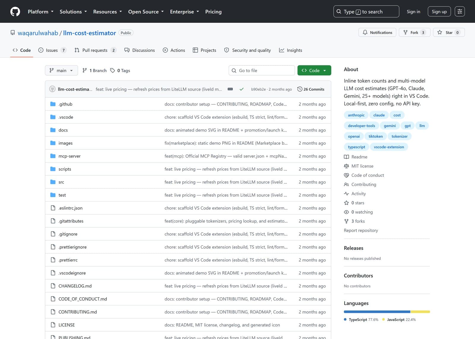
Task: Click the anthropic topic tag
Action: (x=356, y=115)
